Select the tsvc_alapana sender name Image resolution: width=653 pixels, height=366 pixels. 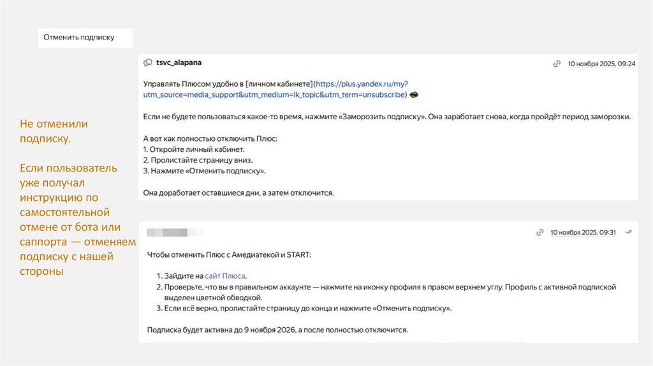pyautogui.click(x=179, y=63)
